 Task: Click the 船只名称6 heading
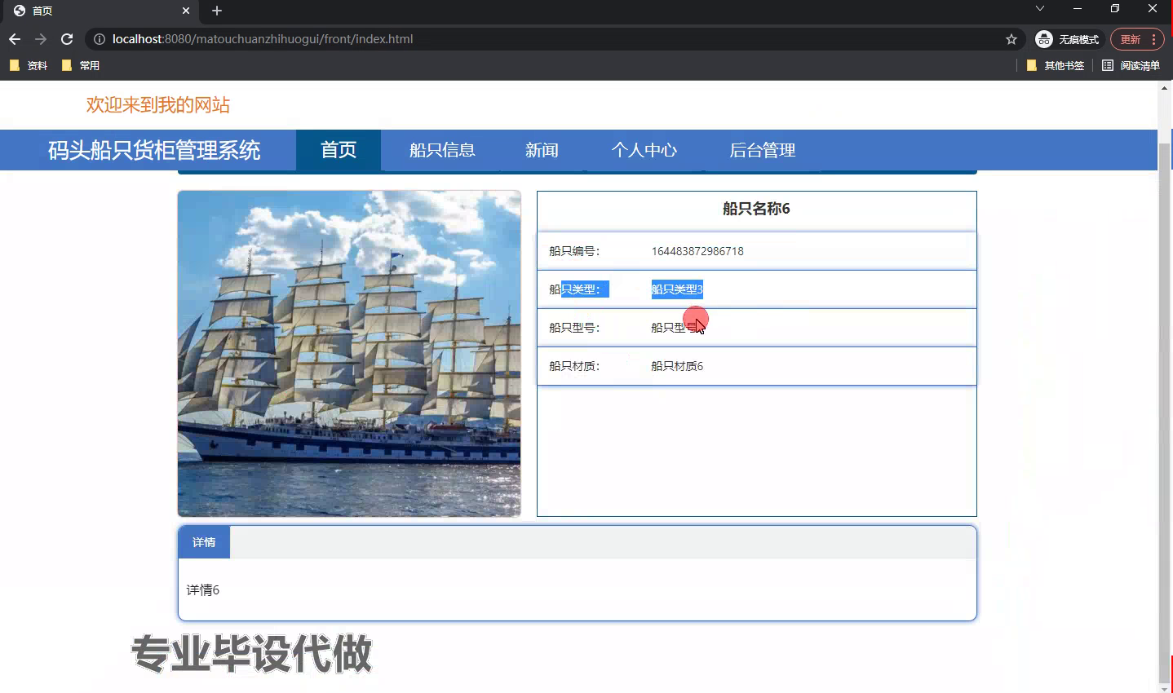(756, 209)
